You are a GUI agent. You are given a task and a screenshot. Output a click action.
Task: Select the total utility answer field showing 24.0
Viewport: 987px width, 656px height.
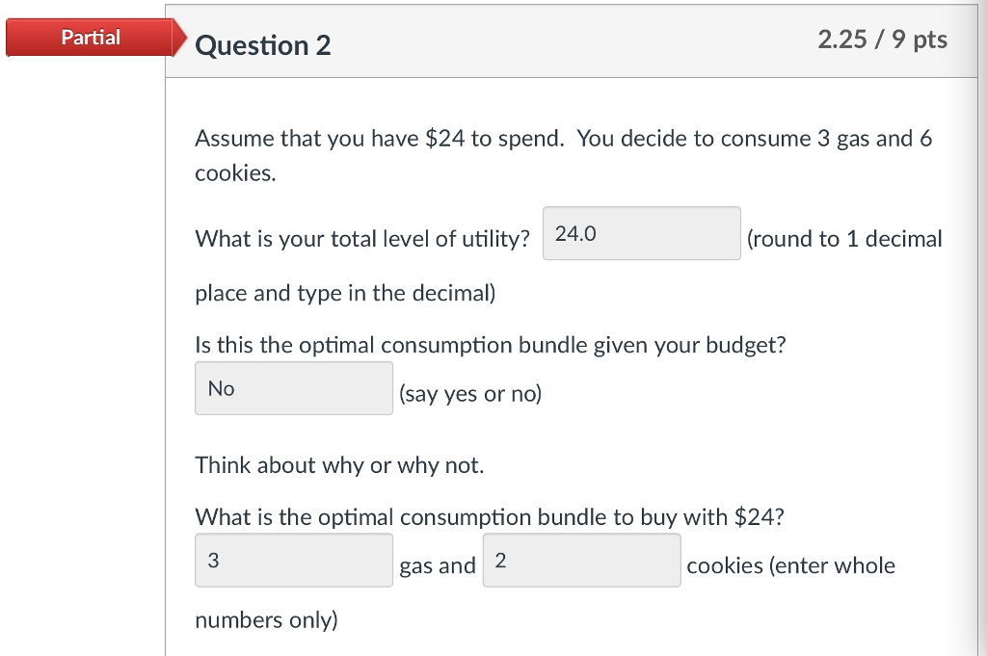[x=641, y=233]
